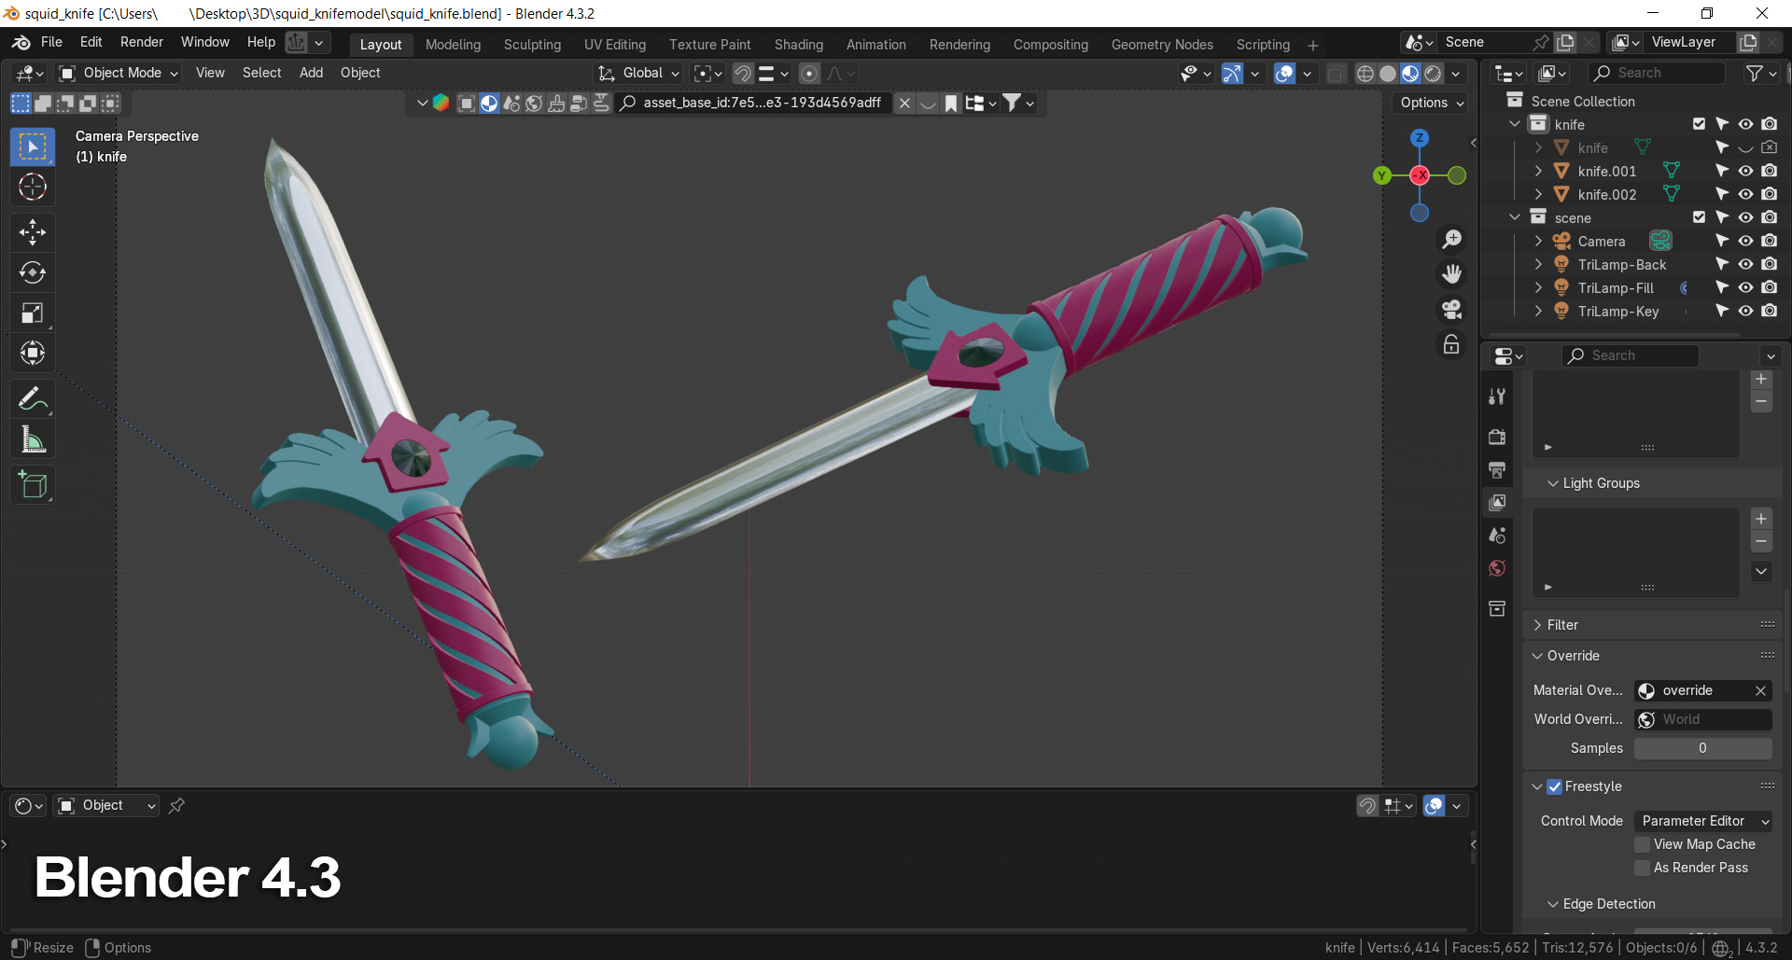
Task: Select the Annotate pencil tool
Action: pos(33,399)
